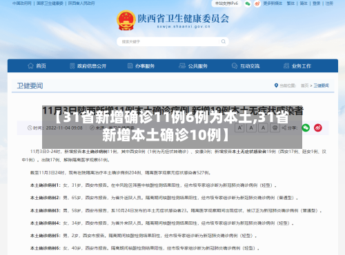
Task: Increase font size with A+ button
Action: (x=239, y=127)
